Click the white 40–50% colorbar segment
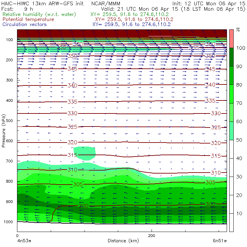Screen dimensions: 247x247 [231, 149]
